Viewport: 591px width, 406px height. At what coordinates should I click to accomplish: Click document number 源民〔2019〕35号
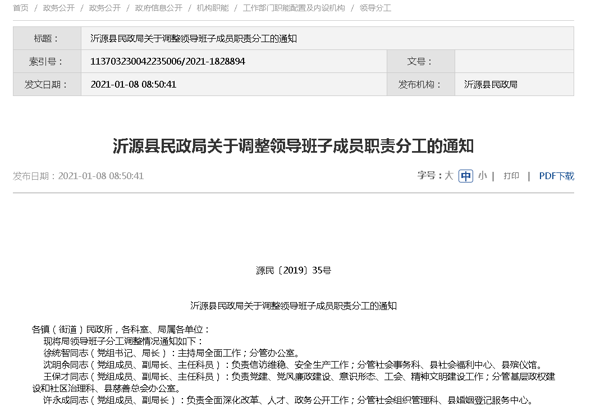[293, 270]
